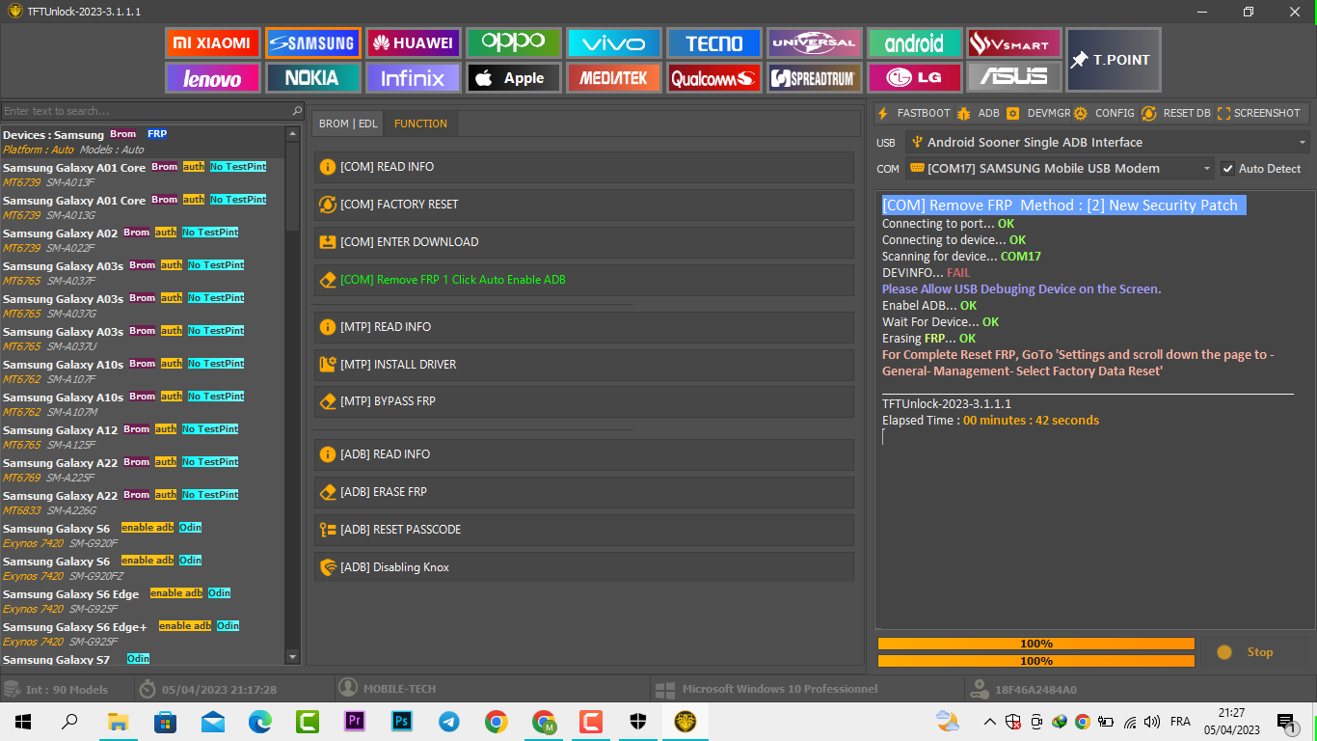The width and height of the screenshot is (1317, 741).
Task: Open the Android brand tile
Action: point(914,42)
